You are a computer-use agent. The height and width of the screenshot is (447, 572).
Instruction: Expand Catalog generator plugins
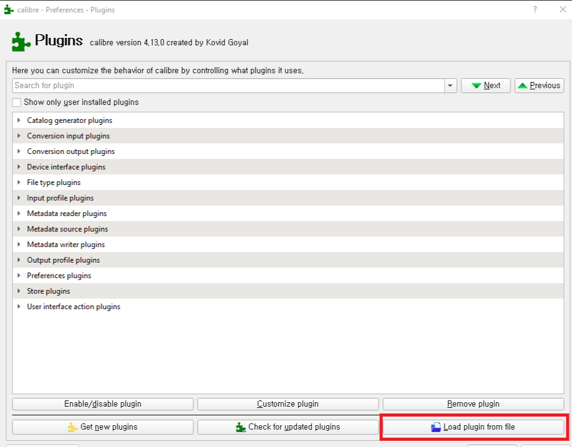coord(19,120)
